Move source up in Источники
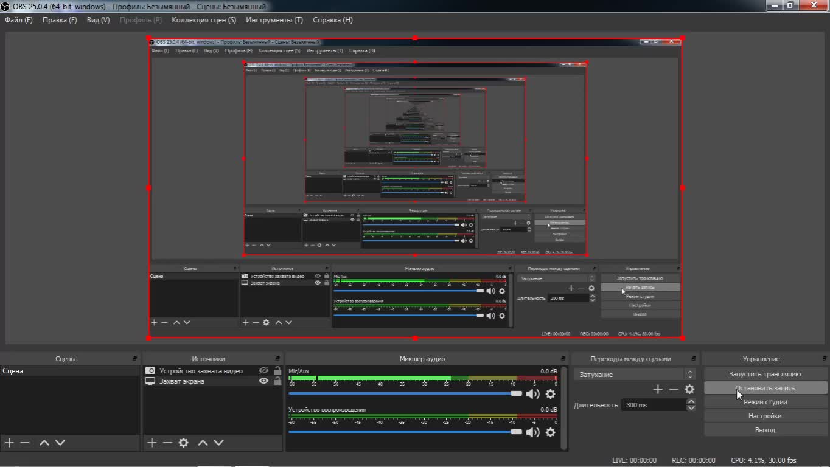Image resolution: width=830 pixels, height=467 pixels. [203, 443]
